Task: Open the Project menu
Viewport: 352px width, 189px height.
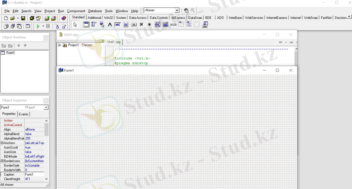Action: (50, 11)
